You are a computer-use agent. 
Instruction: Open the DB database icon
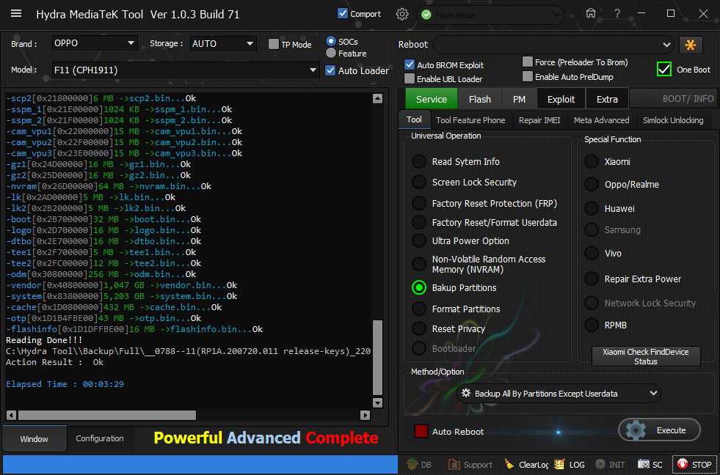click(x=420, y=465)
